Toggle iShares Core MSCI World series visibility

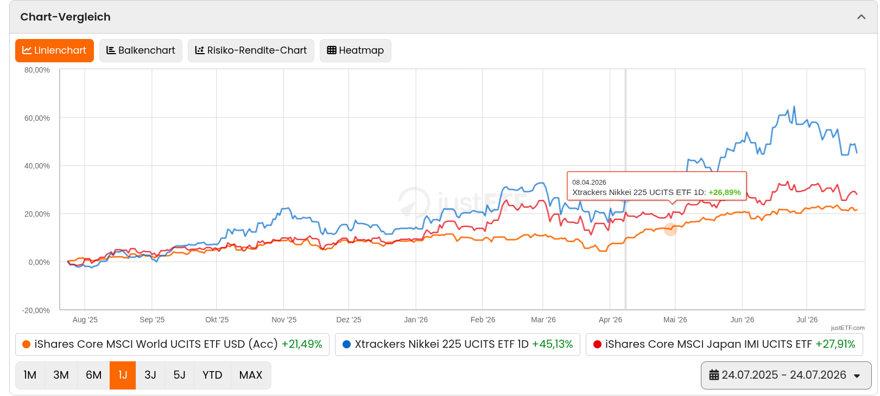[x=172, y=345]
